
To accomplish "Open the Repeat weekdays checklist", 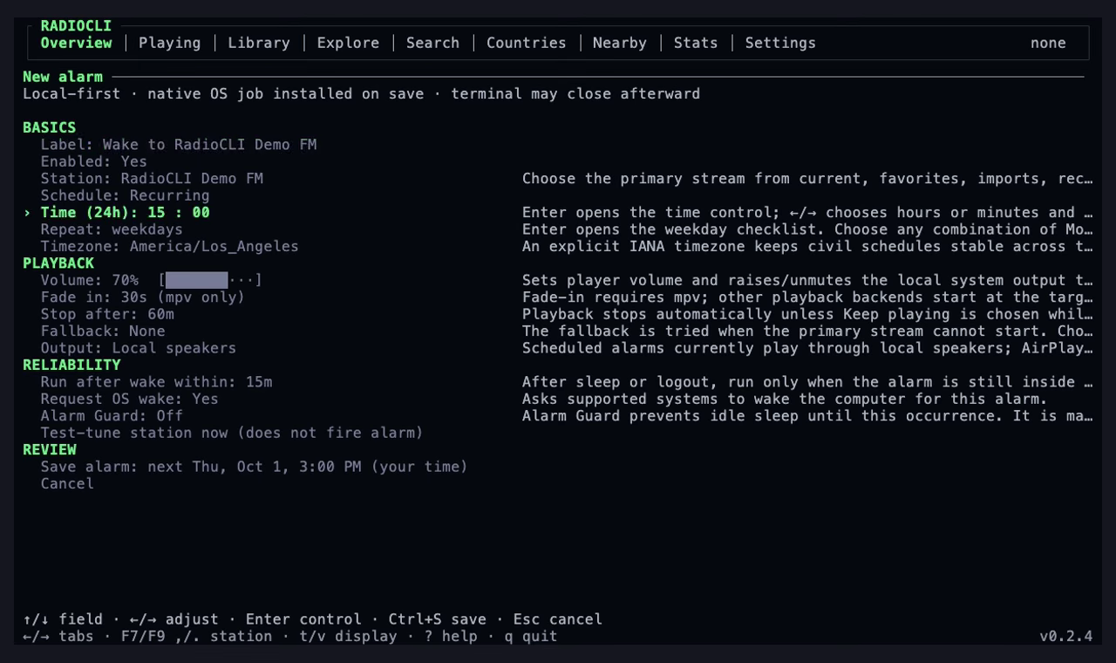I will click(112, 229).
